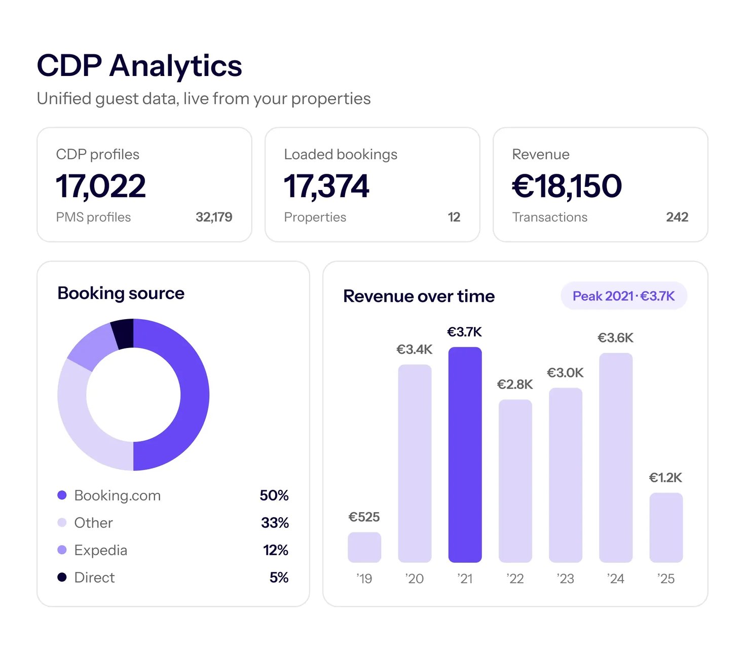Click the €3.4K bar label
745x655 pixels.
[415, 350]
